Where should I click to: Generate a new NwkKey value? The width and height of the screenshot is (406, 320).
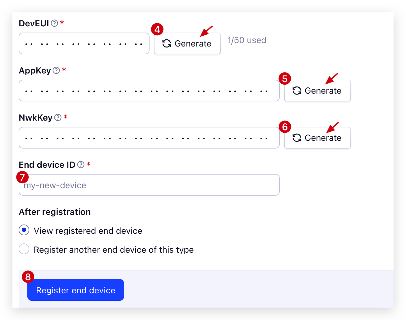317,138
